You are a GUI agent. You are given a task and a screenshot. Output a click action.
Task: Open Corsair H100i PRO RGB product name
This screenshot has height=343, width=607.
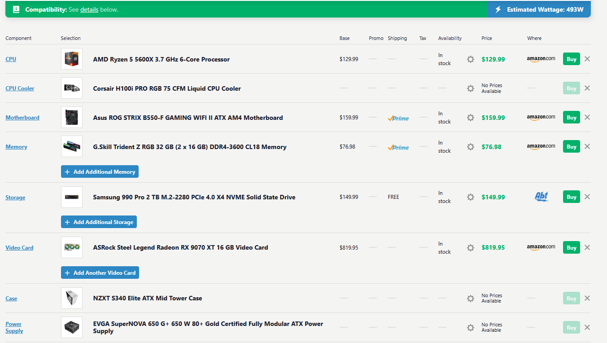pyautogui.click(x=167, y=88)
